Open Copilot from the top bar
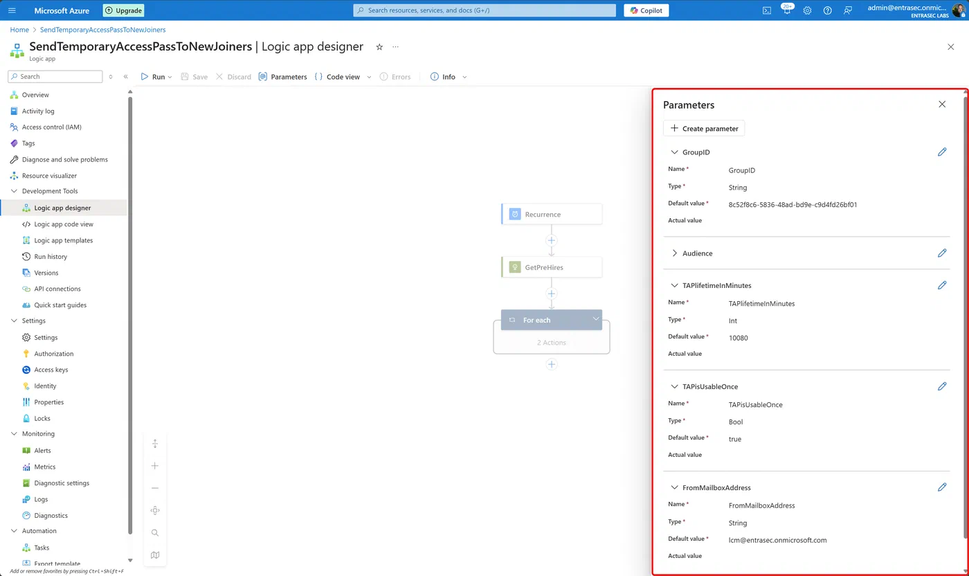Viewport: 969px width, 576px height. coord(646,10)
